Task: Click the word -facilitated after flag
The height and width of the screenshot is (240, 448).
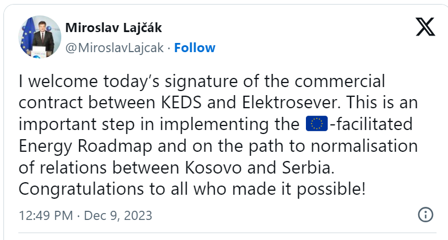Action: (x=371, y=124)
